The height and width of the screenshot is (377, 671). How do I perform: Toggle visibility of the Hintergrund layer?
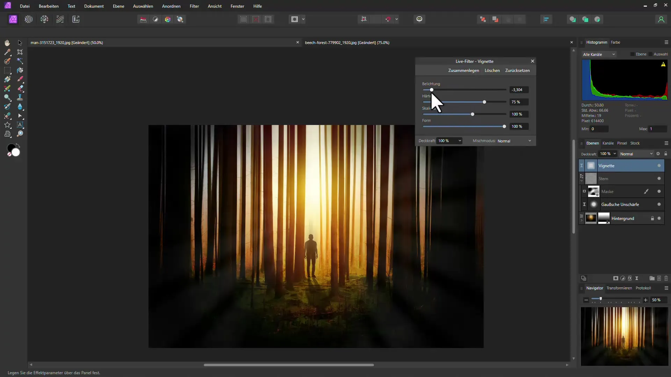659,219
